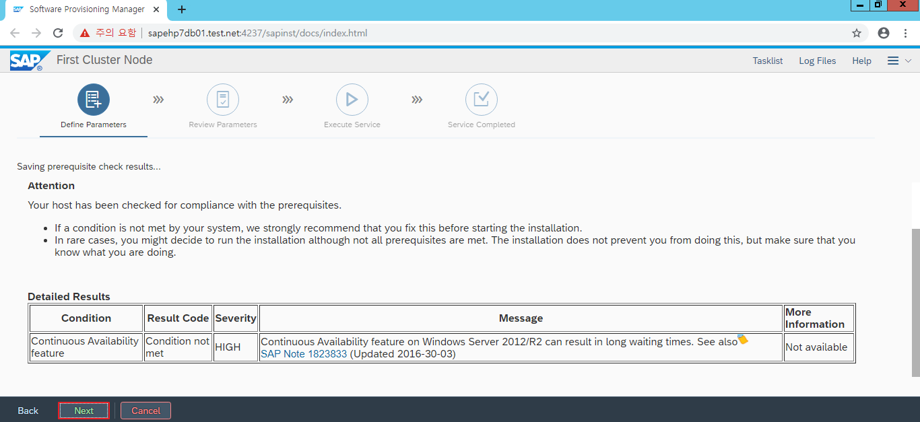
Task: Open the hamburger menu icon
Action: [x=893, y=61]
